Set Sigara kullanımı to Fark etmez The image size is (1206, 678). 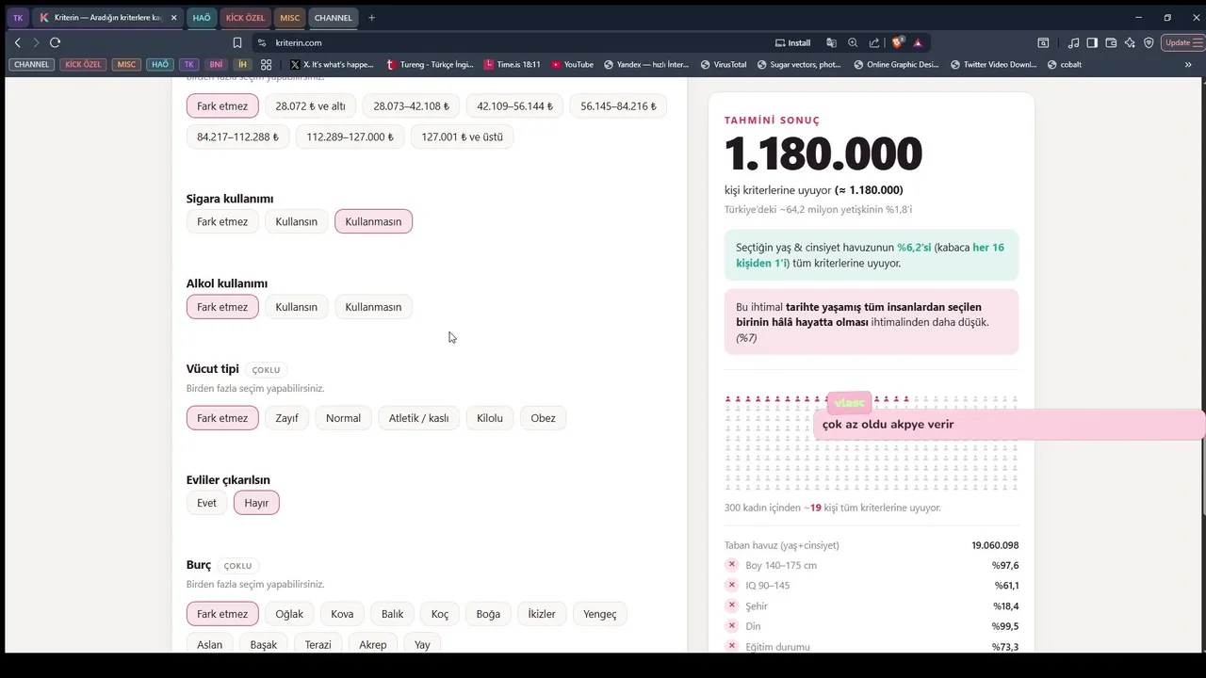(x=222, y=221)
